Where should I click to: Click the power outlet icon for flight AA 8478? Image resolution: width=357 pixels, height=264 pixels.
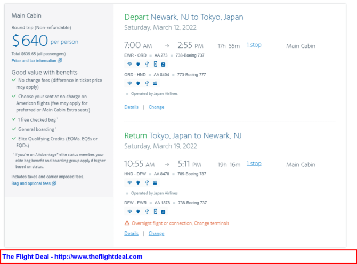[x=137, y=182]
